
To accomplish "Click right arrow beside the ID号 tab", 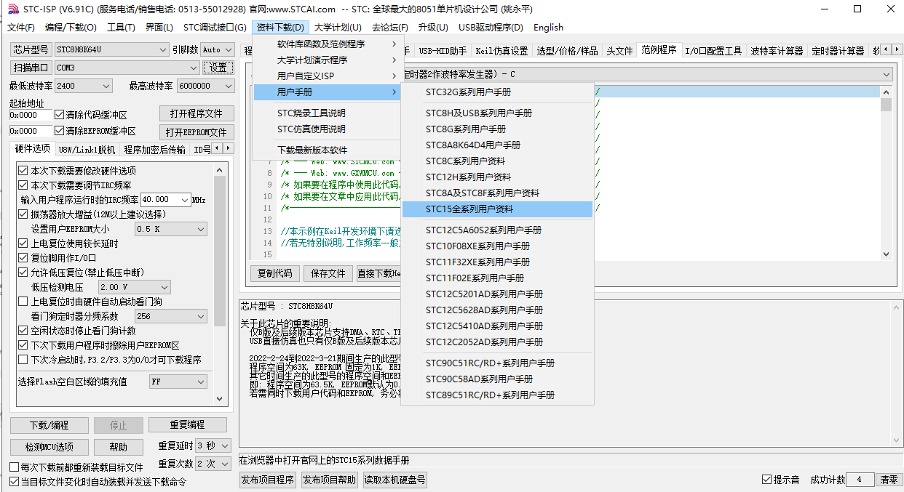I will [x=229, y=148].
